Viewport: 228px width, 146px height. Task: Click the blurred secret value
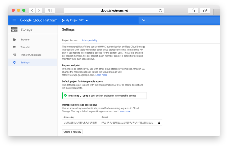click(x=127, y=123)
